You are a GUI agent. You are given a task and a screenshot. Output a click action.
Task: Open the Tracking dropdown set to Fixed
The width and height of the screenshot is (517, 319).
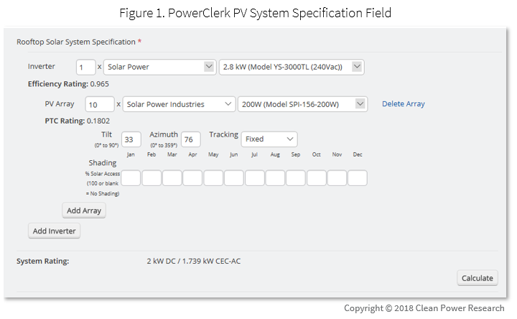269,139
